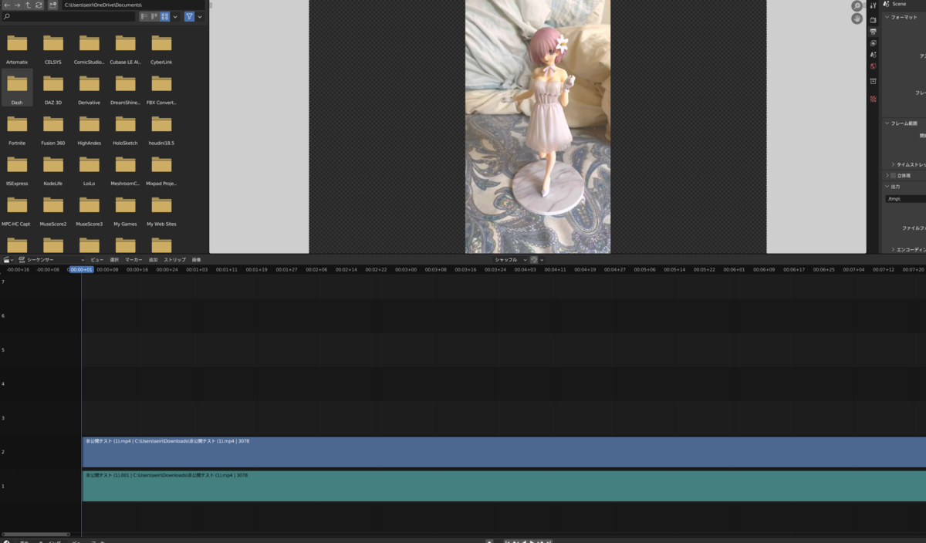Switch file browser to horizontal list view
The image size is (926, 543).
(x=154, y=16)
